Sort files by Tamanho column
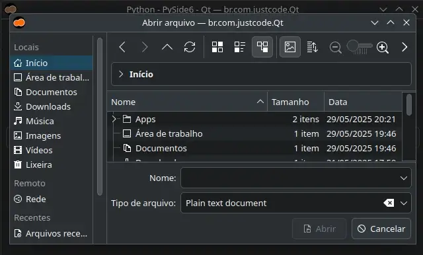 pyautogui.click(x=295, y=102)
